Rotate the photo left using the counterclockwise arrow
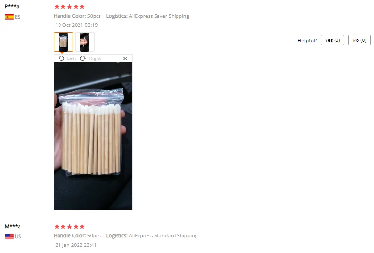The height and width of the screenshot is (253, 374). click(x=61, y=58)
